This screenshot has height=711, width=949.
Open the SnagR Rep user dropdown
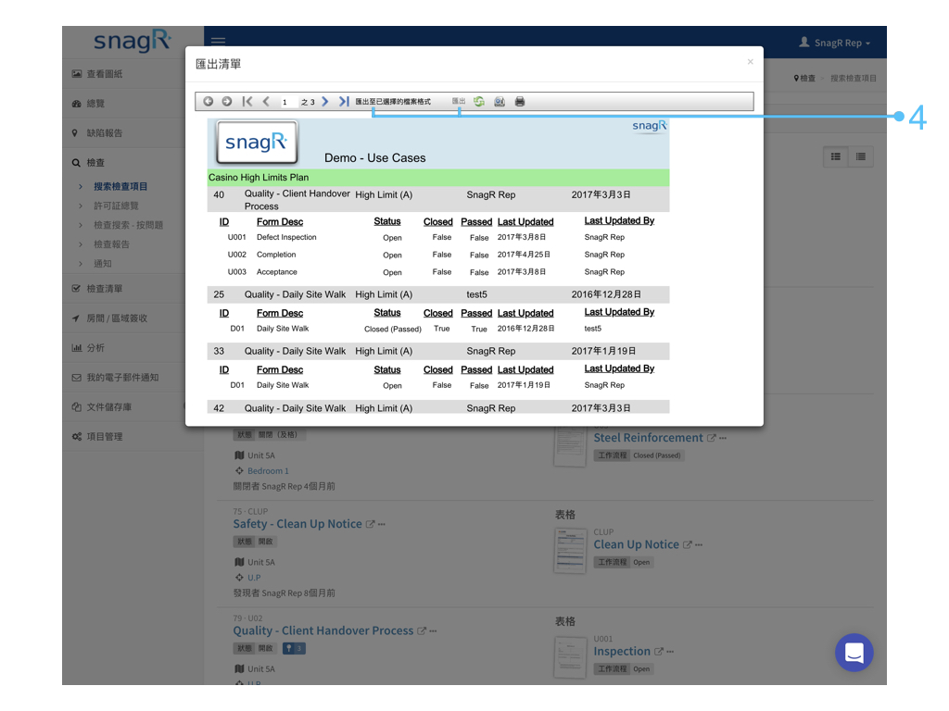click(x=835, y=43)
